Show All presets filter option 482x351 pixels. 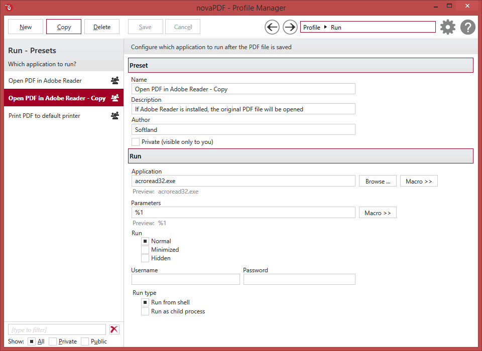32,341
